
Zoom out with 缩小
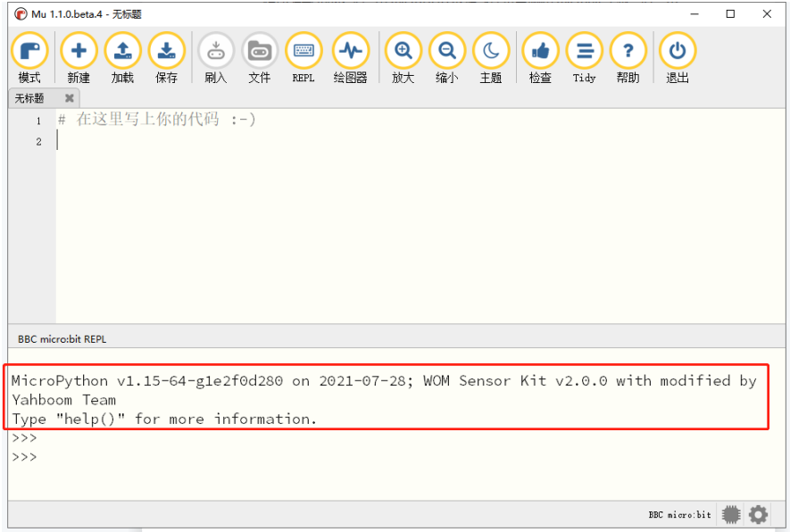[447, 57]
